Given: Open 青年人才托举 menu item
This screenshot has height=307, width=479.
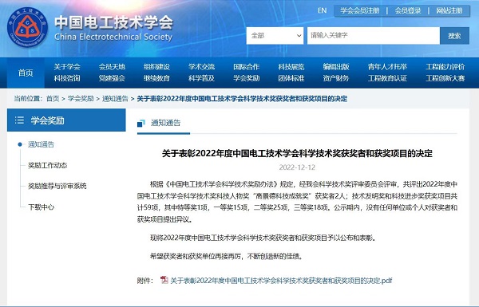Looking at the screenshot, I should coord(388,67).
